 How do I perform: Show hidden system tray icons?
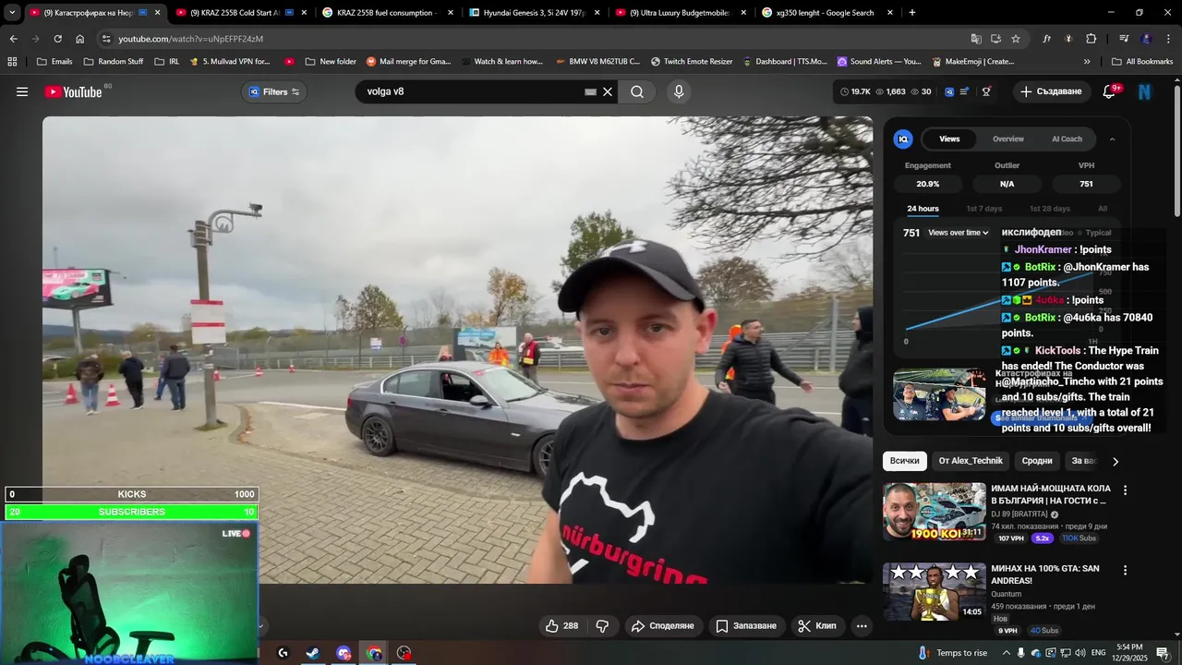[1007, 653]
